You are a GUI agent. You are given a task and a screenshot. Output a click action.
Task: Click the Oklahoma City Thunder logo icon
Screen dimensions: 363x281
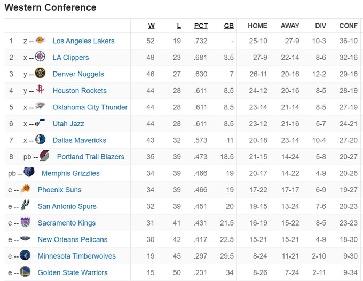click(x=41, y=107)
